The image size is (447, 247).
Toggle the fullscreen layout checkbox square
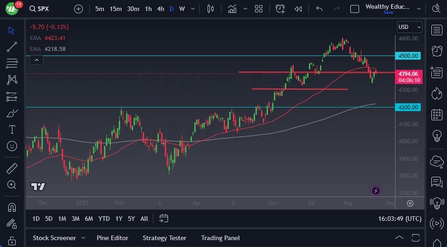pyautogui.click(x=354, y=9)
